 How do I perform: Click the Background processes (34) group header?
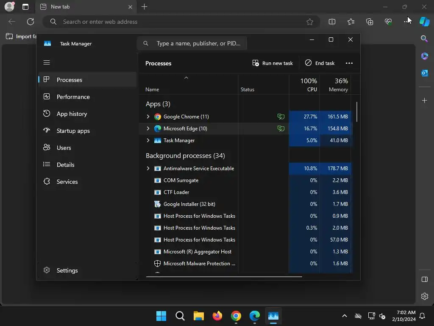(x=185, y=155)
